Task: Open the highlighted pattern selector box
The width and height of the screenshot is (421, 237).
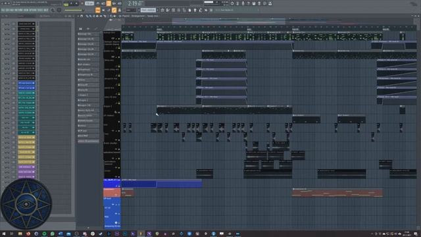Action: [148, 10]
